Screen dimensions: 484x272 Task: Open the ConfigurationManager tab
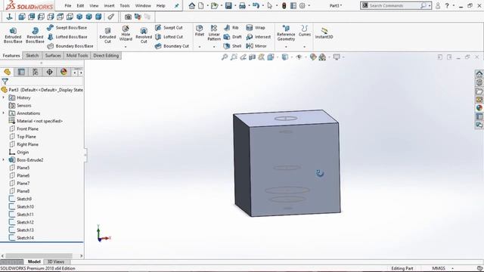coord(36,72)
